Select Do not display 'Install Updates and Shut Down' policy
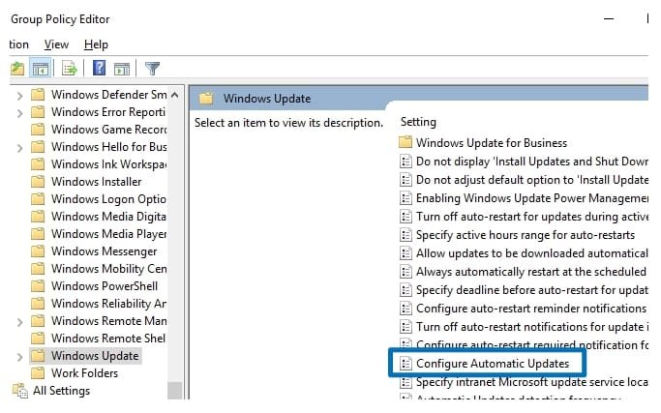Viewport: 661px width, 413px height. [x=524, y=162]
